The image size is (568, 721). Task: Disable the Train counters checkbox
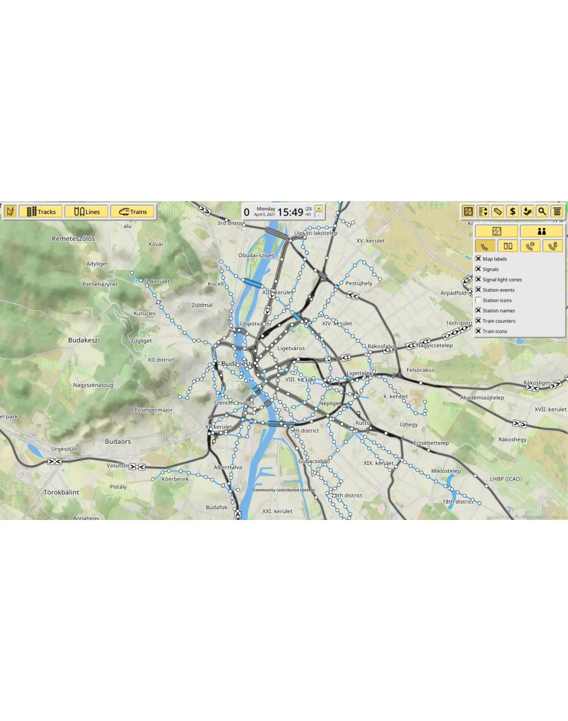tap(478, 321)
